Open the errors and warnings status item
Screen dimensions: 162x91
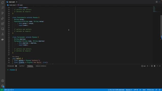tap(9, 90)
